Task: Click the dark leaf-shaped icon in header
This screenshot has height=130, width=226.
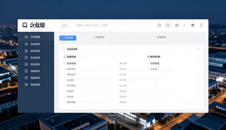Action: 192,25
